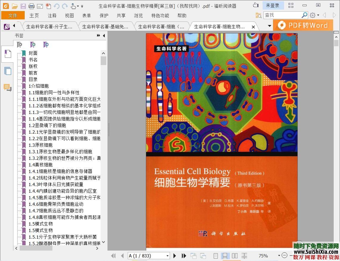340x261 pixels.
Task: Click the PDF转Word button
Action: click(x=303, y=25)
